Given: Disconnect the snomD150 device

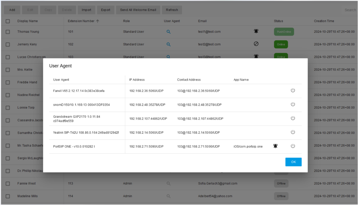Looking at the screenshot, I should [x=293, y=105].
